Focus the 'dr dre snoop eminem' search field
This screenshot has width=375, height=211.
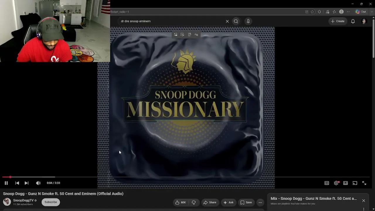pos(171,21)
